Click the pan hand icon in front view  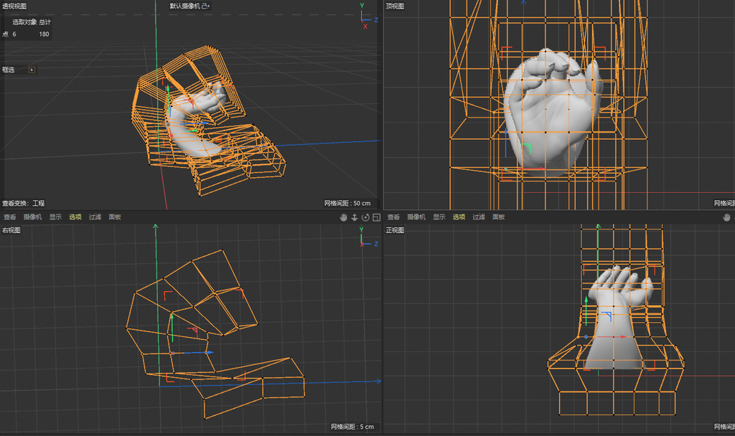726,217
